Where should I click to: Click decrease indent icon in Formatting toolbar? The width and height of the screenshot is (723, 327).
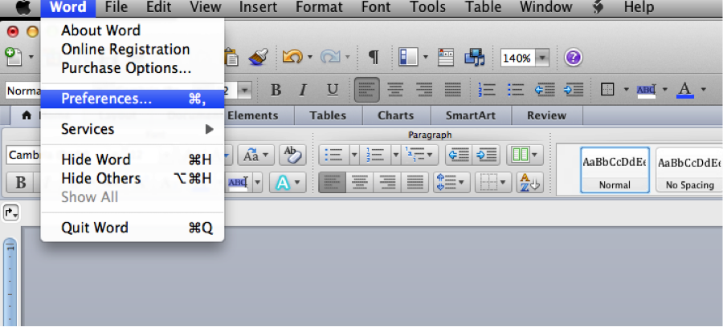pyautogui.click(x=545, y=89)
